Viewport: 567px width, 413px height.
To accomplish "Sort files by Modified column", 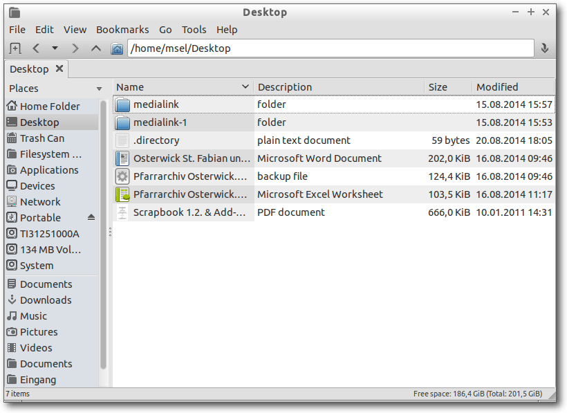I will 514,86.
